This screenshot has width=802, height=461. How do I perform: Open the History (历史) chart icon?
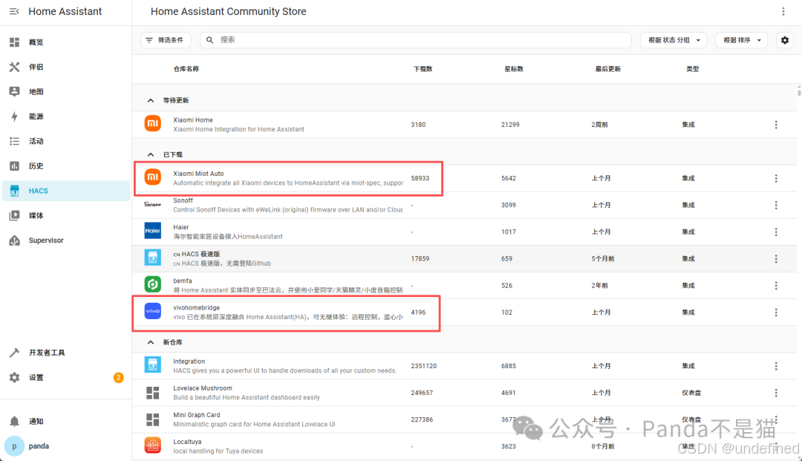tap(14, 166)
